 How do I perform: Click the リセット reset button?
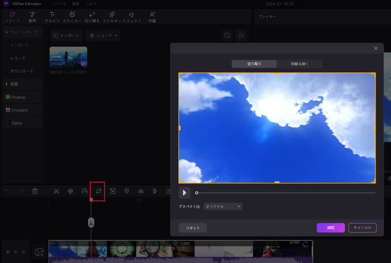tap(193, 228)
